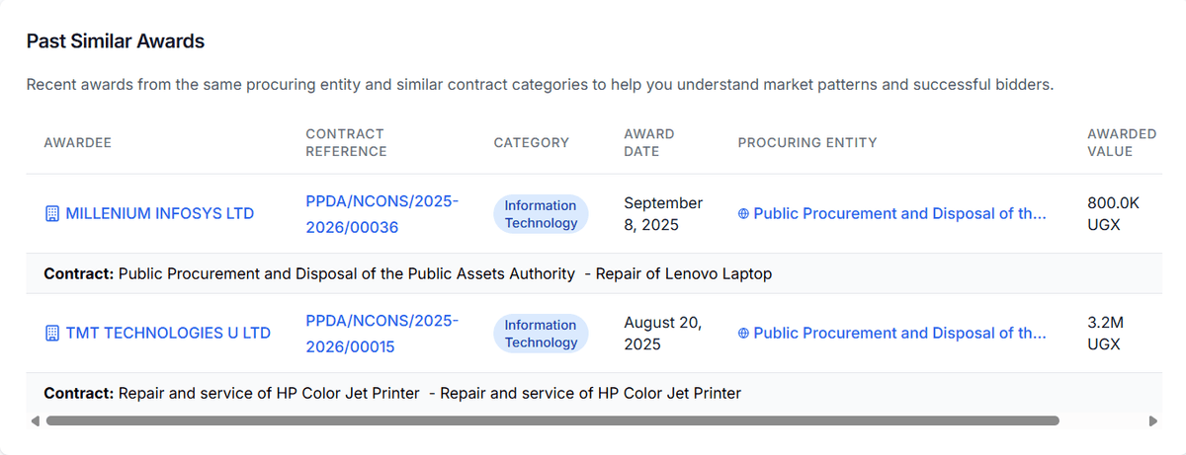Click the Award Date column header
Viewport: 1186px width, 455px height.
tap(648, 143)
